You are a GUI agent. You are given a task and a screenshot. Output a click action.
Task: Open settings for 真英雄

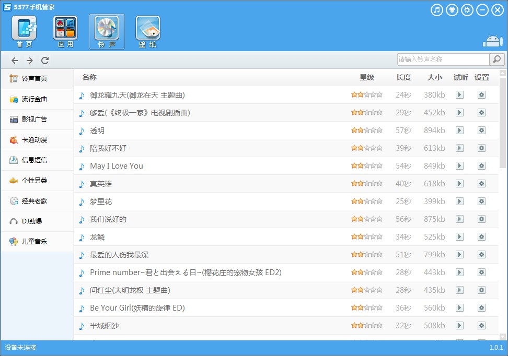[481, 184]
